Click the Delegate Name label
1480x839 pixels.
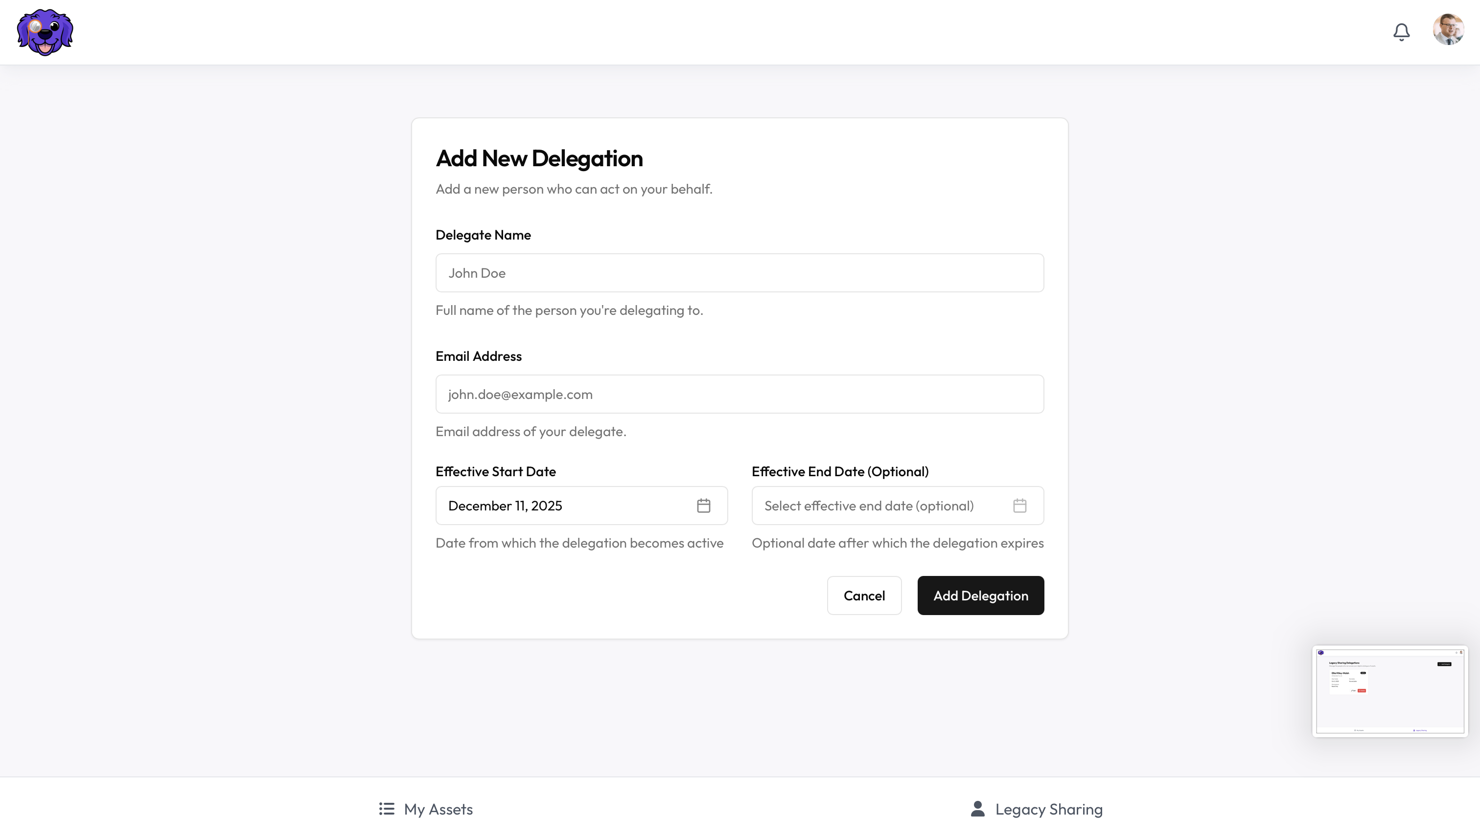point(483,235)
